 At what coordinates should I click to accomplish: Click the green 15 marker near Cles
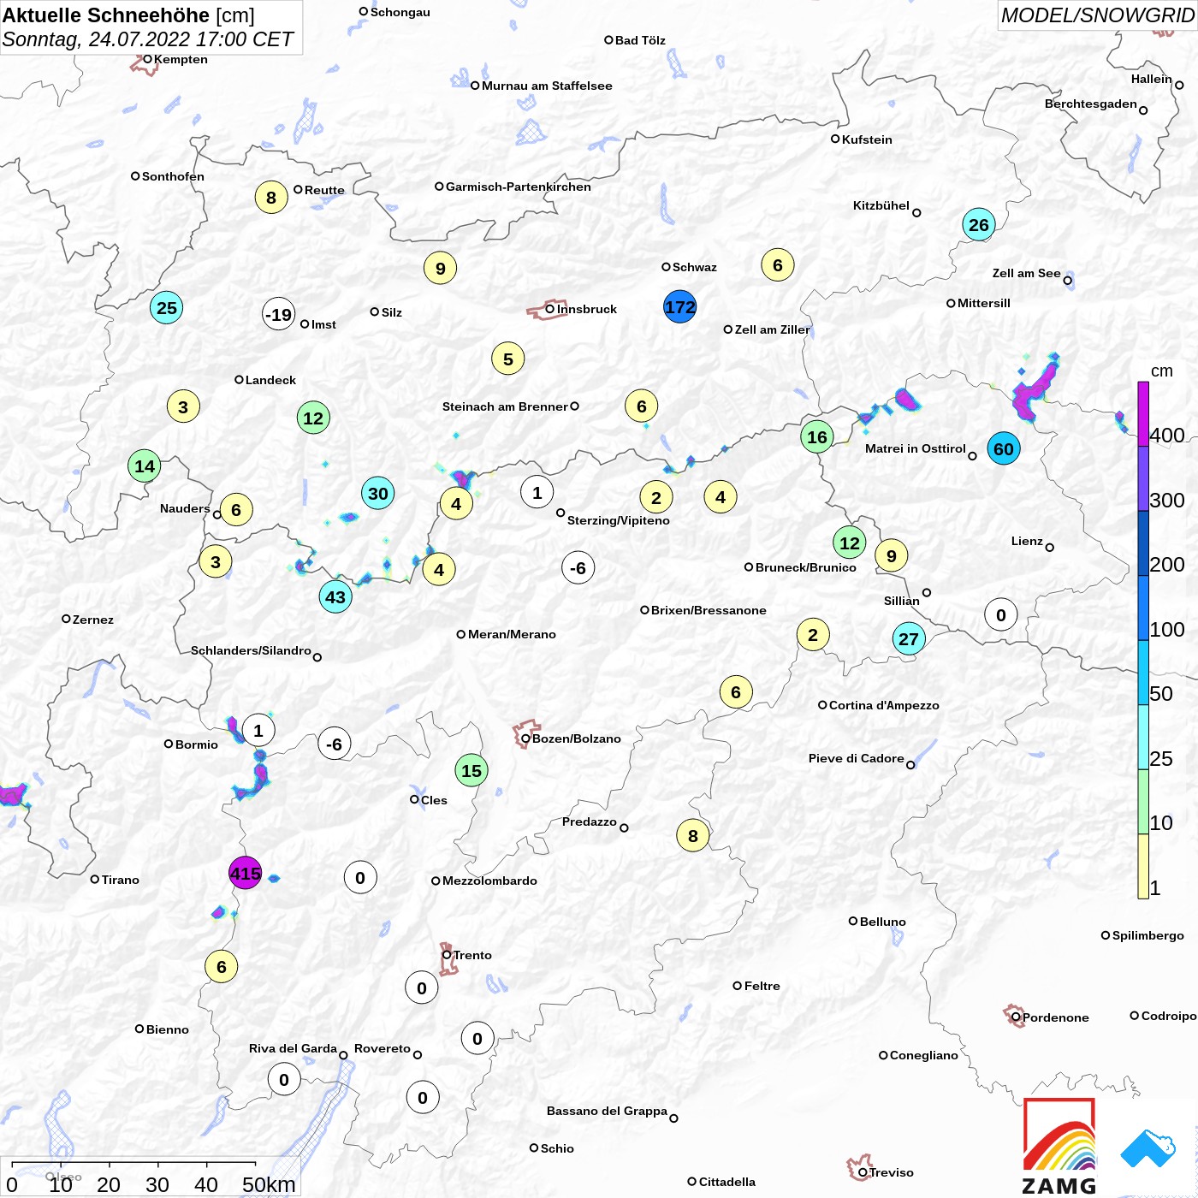tap(471, 770)
